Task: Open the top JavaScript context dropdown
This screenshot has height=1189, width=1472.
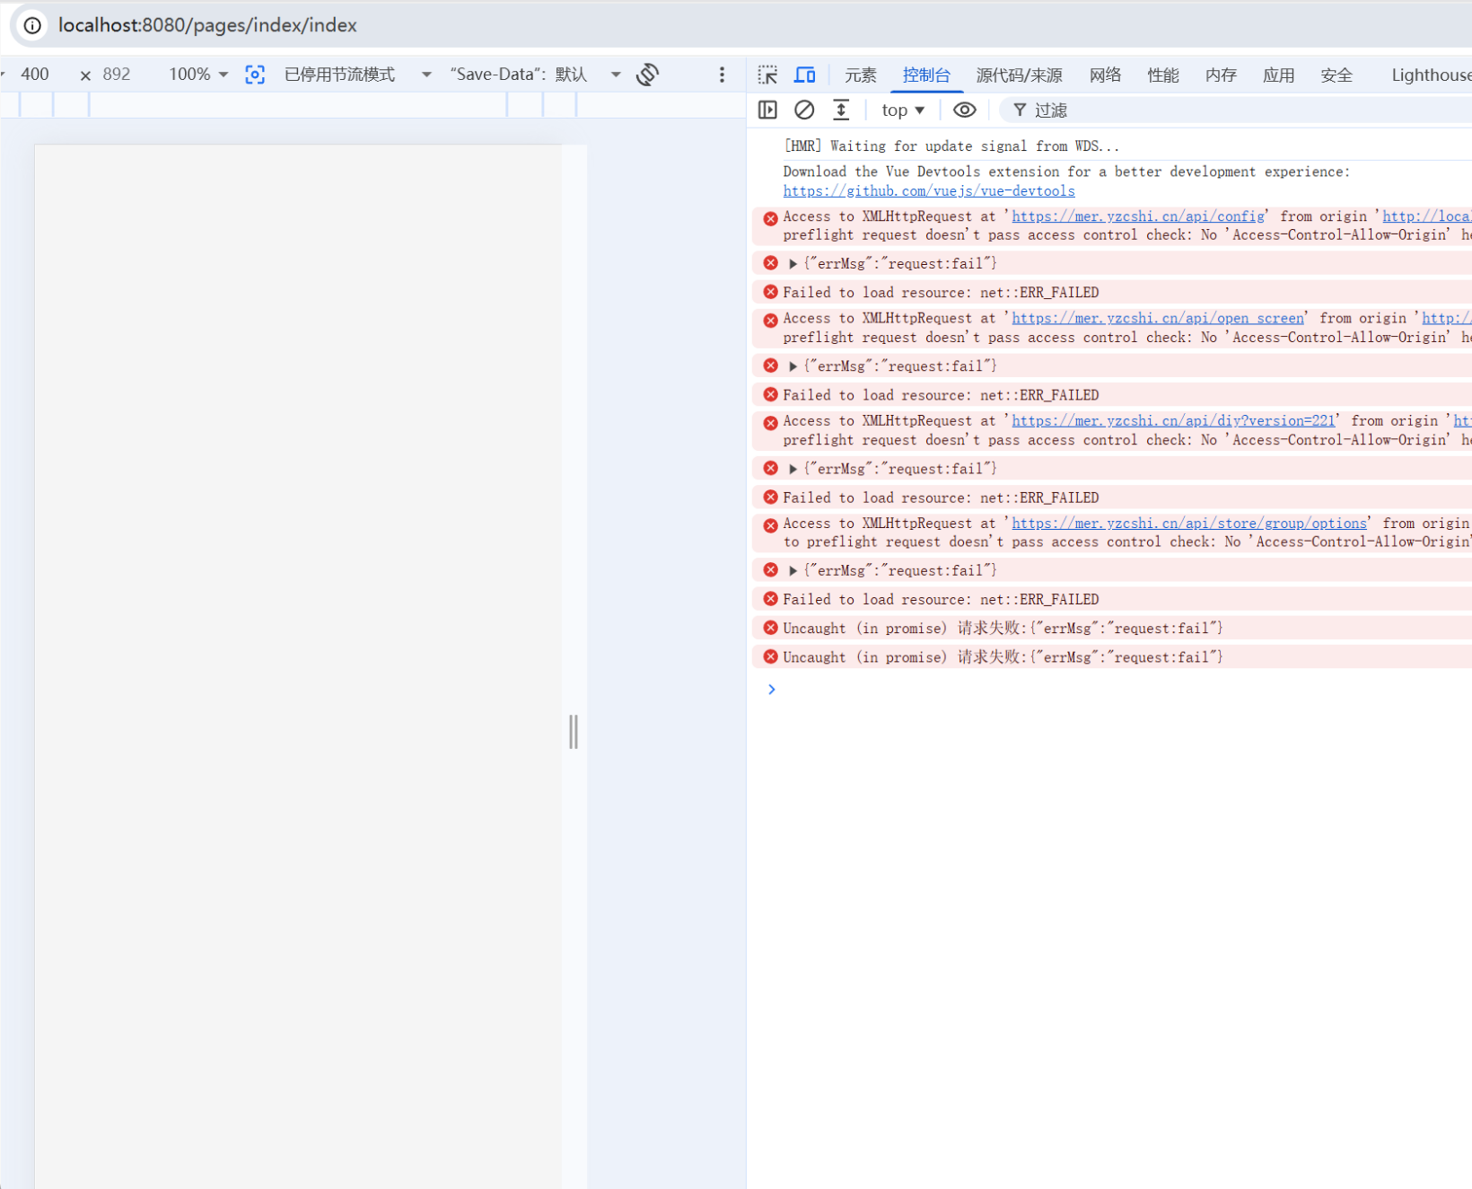Action: tap(903, 110)
